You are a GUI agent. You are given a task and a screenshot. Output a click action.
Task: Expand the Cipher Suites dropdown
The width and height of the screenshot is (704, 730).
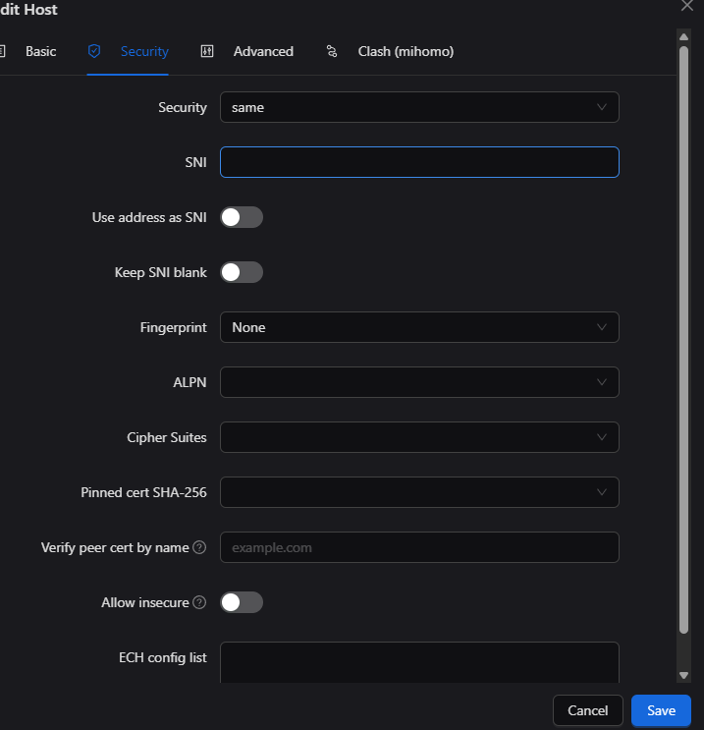419,437
